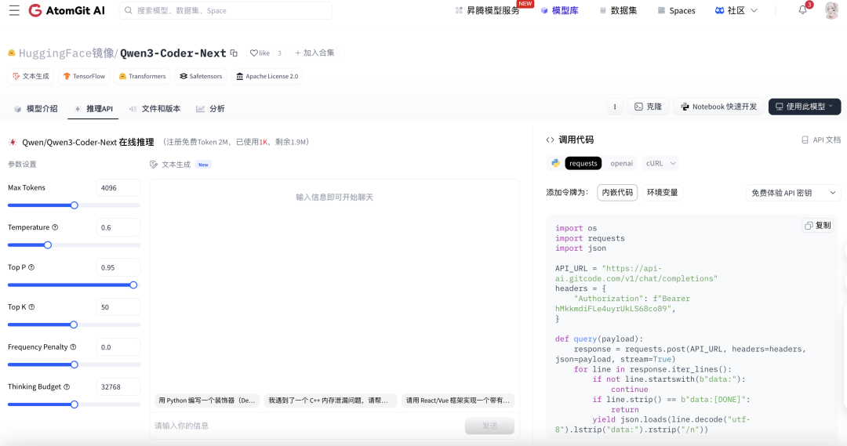Viewport: 847px width, 446px height.
Task: Click the Frequency Penalty help icon
Action: coord(74,347)
